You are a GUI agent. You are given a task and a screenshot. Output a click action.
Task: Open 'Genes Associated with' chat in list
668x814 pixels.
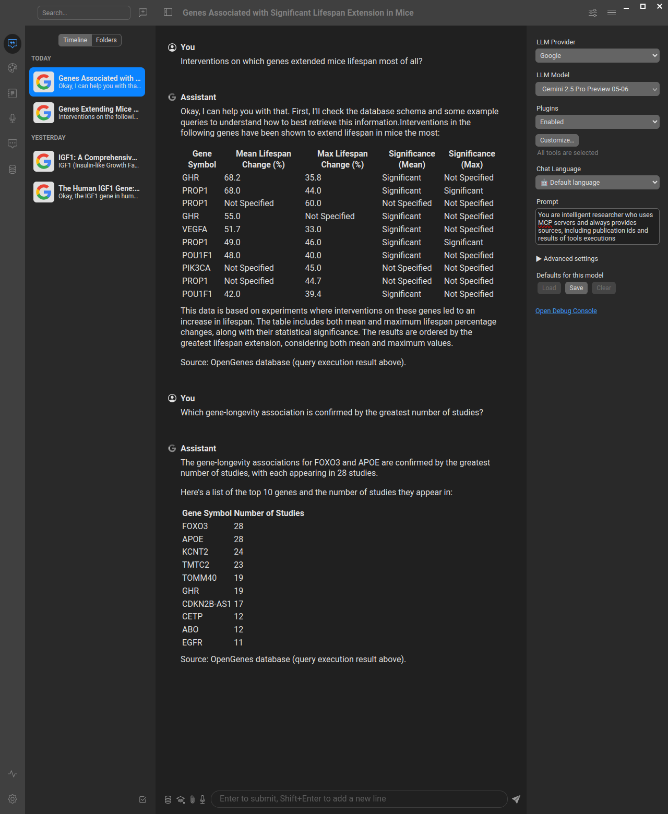(x=87, y=82)
